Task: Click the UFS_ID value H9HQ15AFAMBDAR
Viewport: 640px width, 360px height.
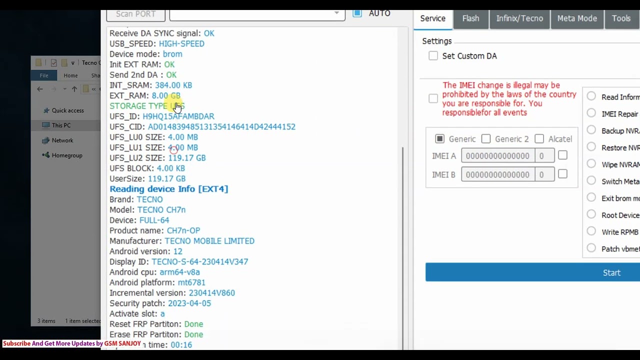Action: pos(178,116)
